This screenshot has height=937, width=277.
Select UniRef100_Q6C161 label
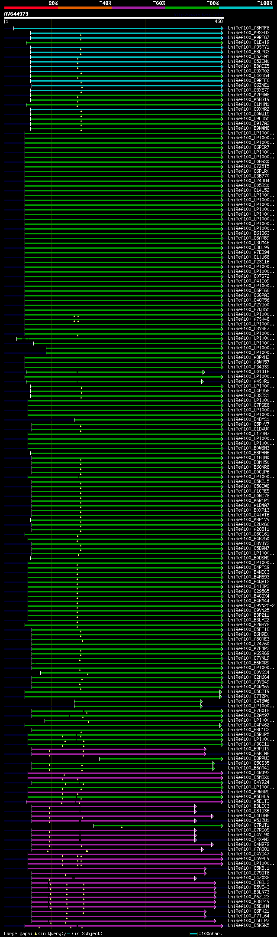click(248, 534)
